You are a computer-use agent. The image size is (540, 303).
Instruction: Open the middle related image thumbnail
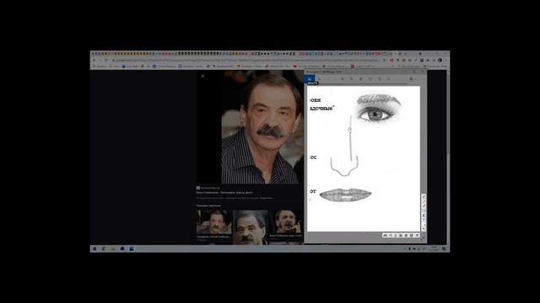coord(251,227)
